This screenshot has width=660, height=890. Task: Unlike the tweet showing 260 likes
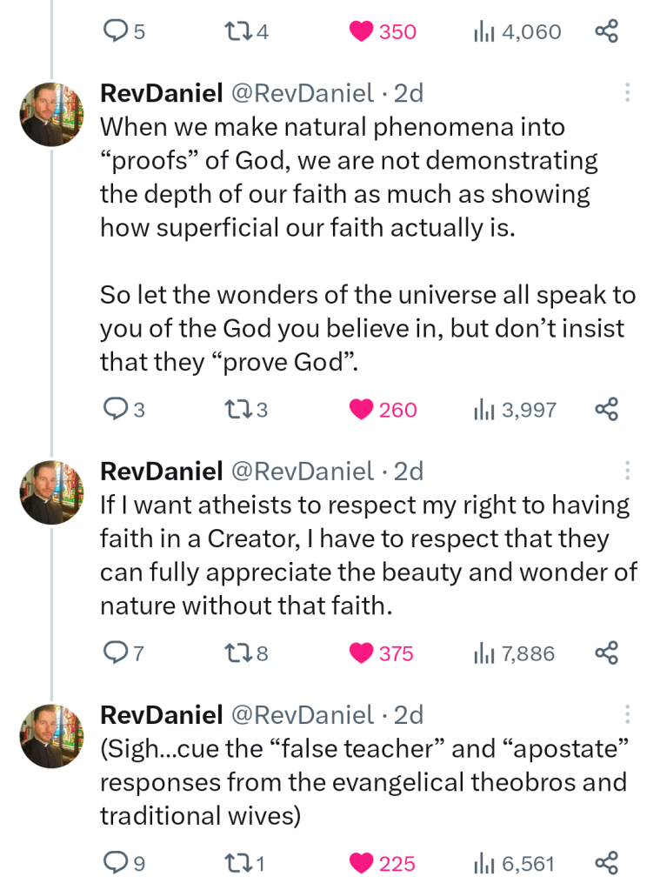pos(361,409)
